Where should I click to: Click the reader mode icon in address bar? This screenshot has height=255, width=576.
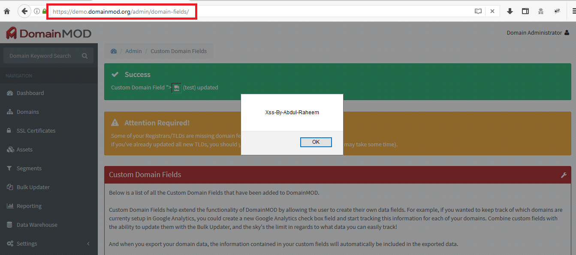pyautogui.click(x=478, y=11)
